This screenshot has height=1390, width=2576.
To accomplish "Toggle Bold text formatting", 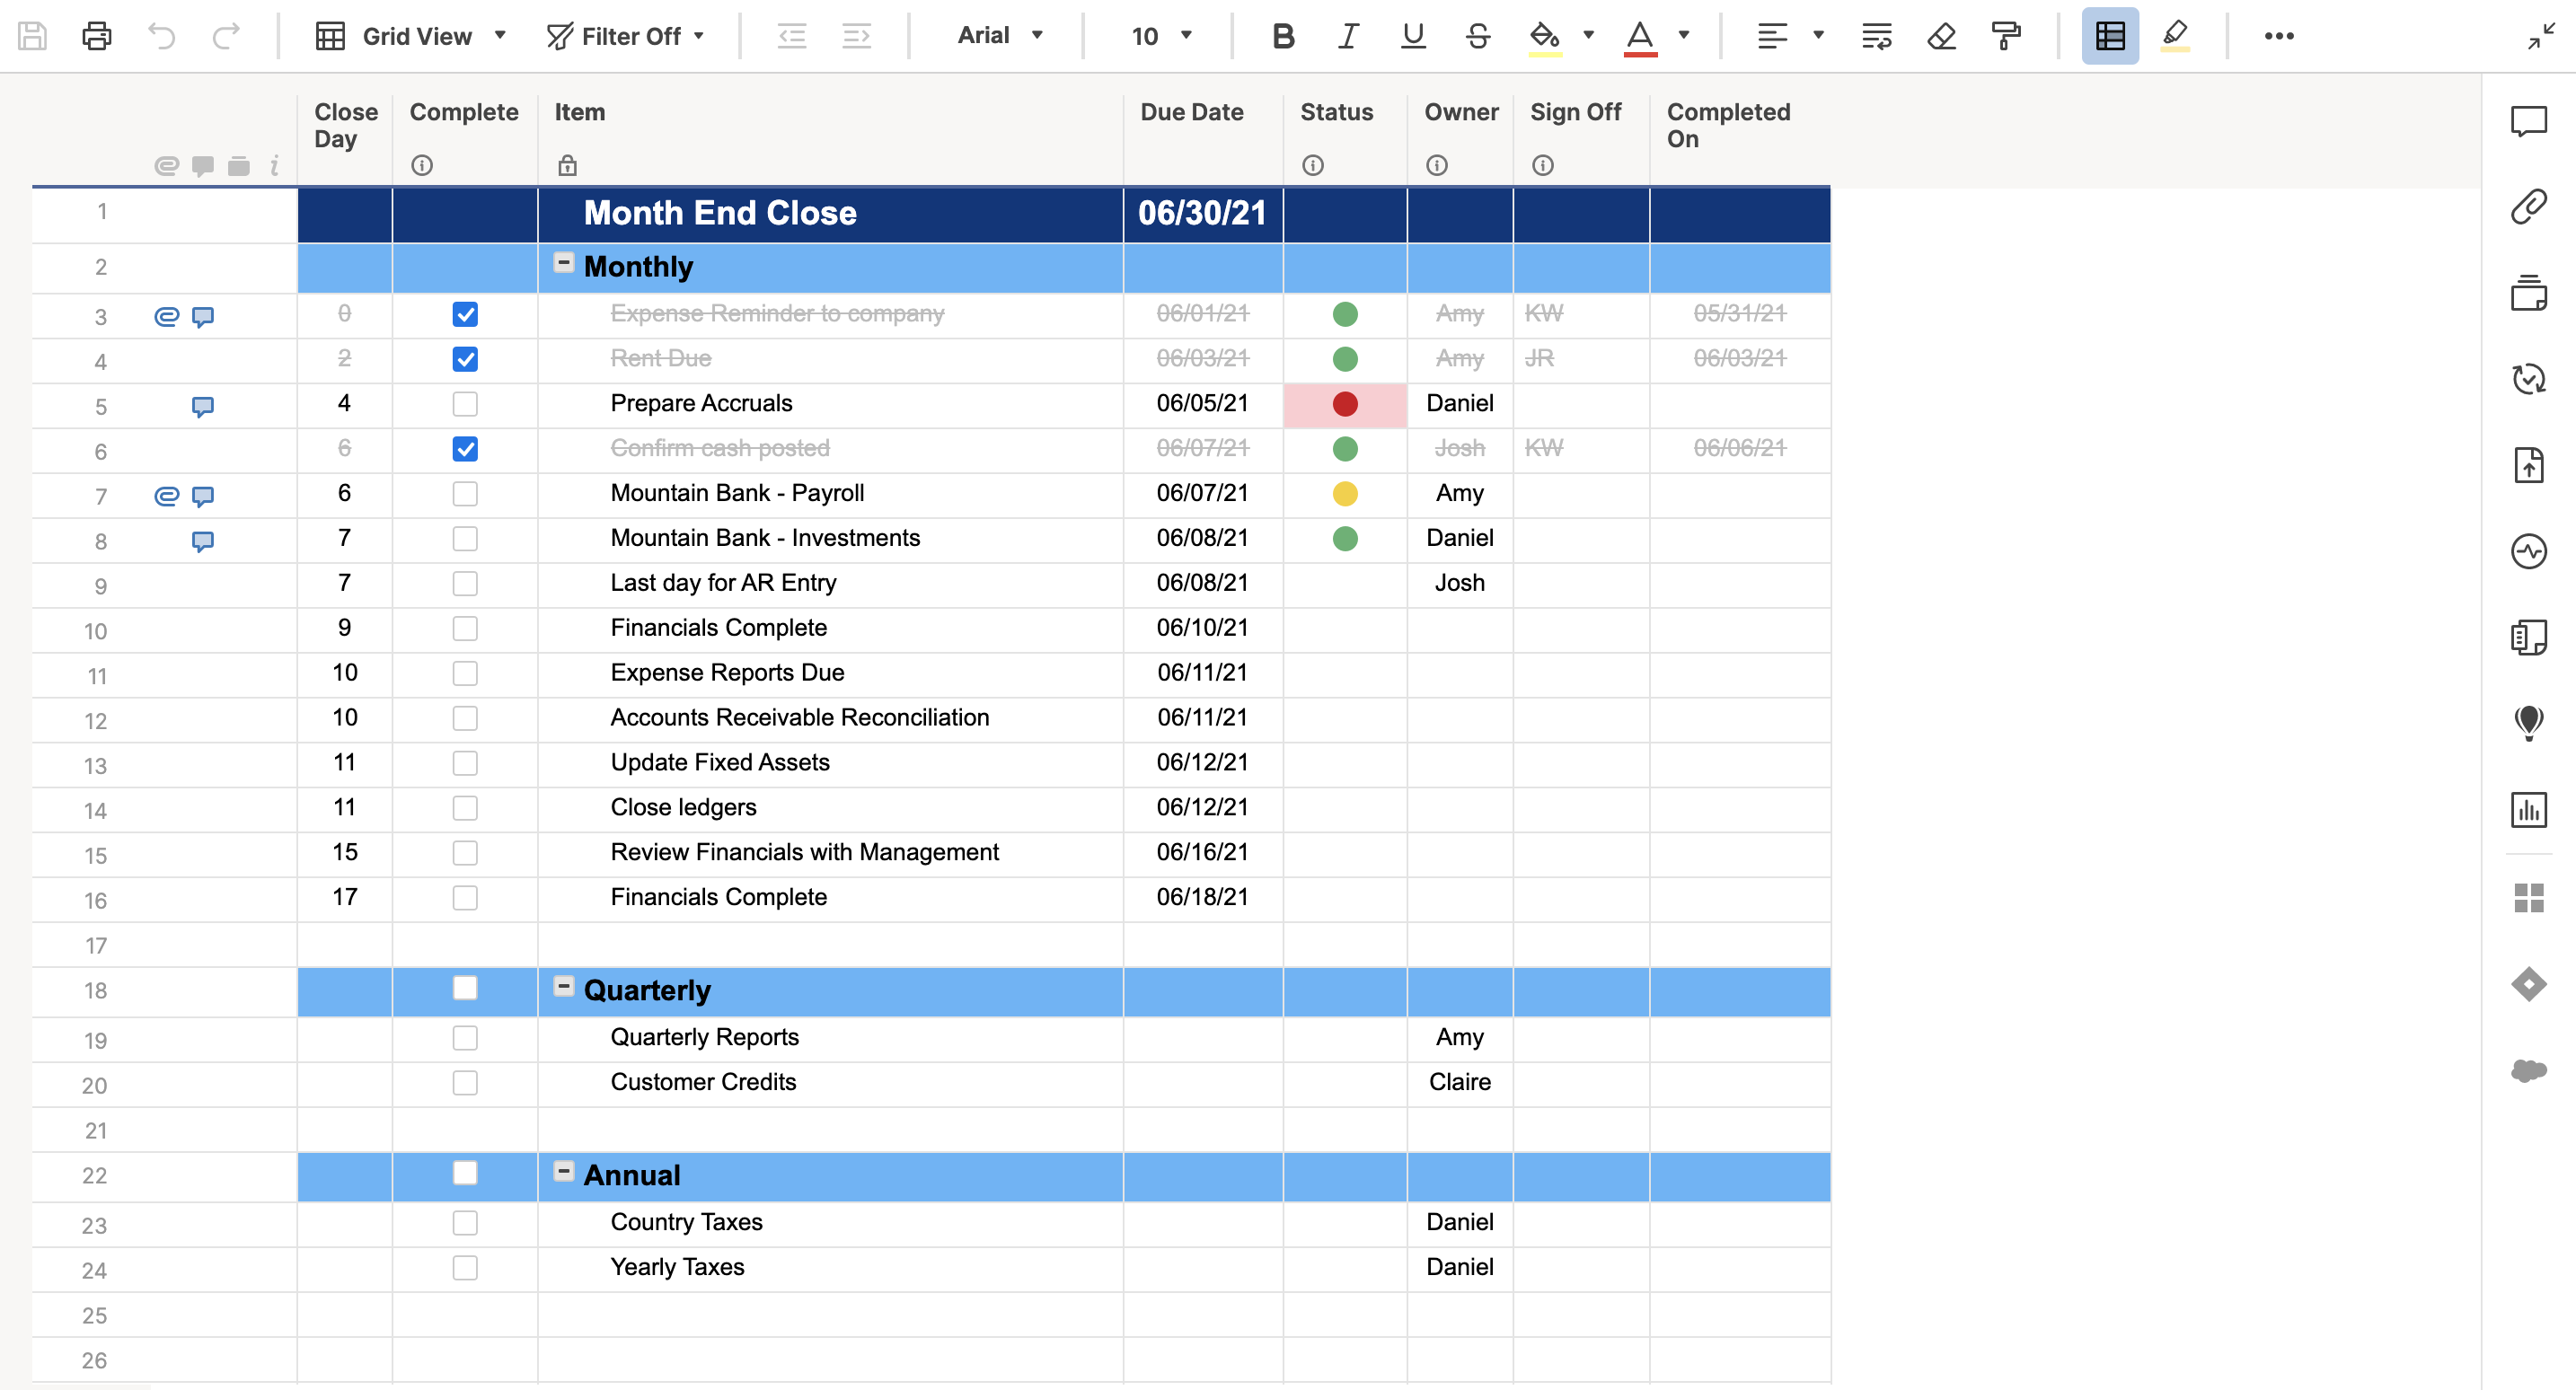I will pyautogui.click(x=1283, y=36).
